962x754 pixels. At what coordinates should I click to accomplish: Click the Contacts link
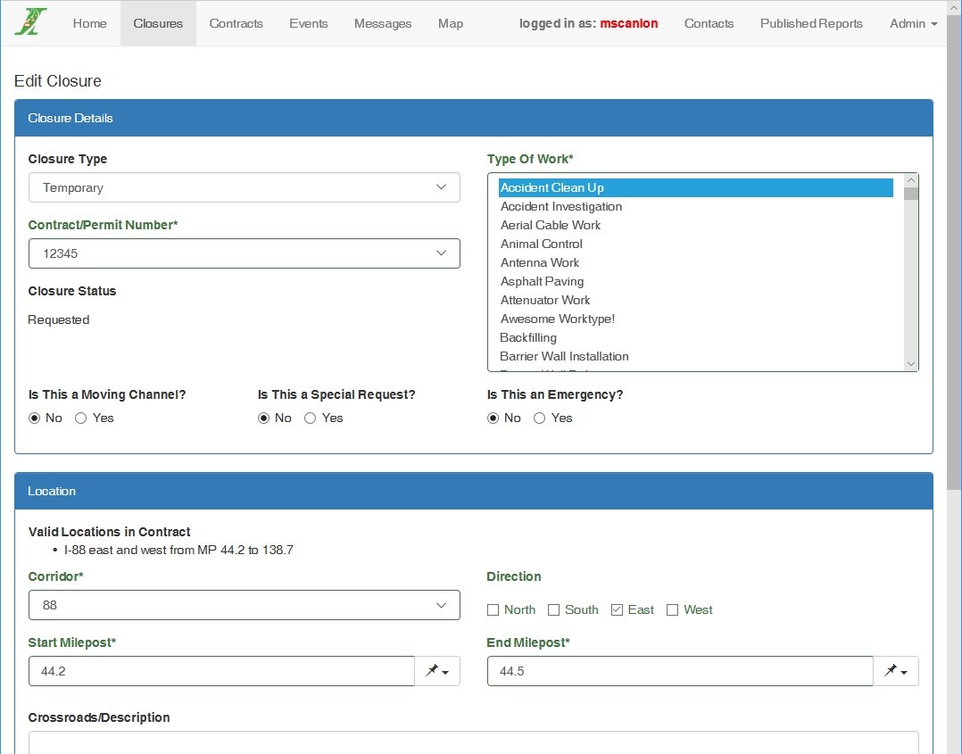tap(709, 23)
